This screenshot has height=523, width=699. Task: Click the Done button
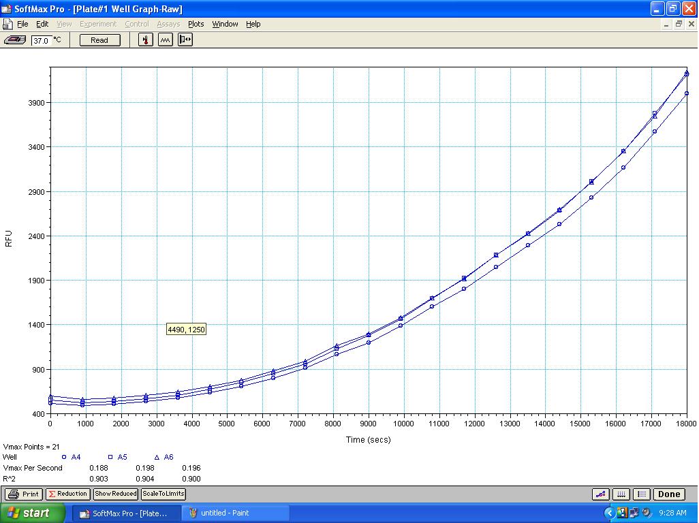[668, 494]
